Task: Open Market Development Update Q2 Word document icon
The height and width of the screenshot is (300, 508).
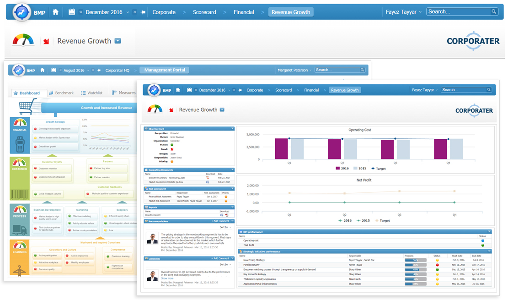Action: point(208,182)
